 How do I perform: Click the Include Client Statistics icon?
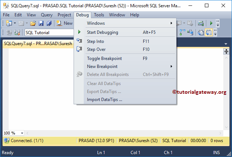click(190, 32)
